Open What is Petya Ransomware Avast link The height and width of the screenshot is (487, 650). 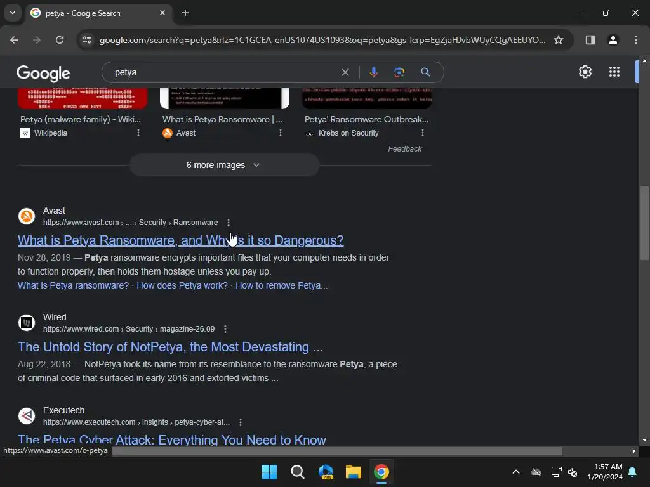click(180, 240)
